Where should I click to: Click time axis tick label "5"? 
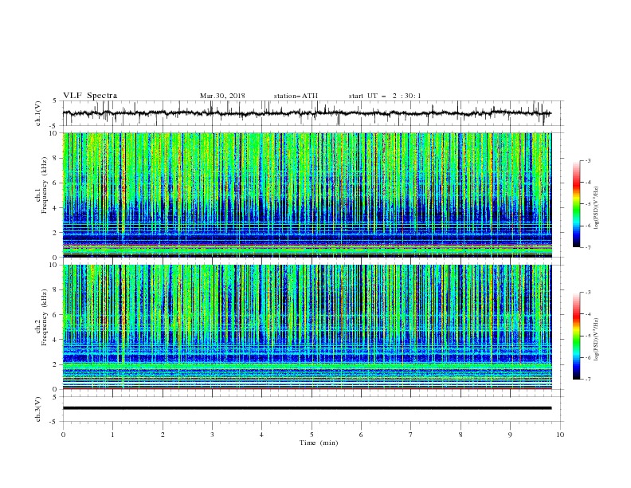(x=312, y=435)
